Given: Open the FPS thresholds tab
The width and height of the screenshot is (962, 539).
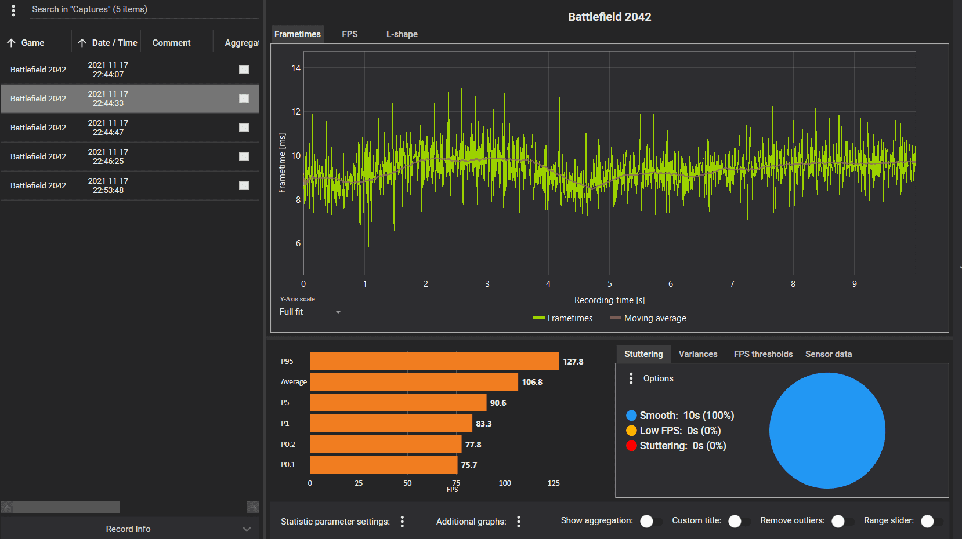Looking at the screenshot, I should click(x=763, y=354).
